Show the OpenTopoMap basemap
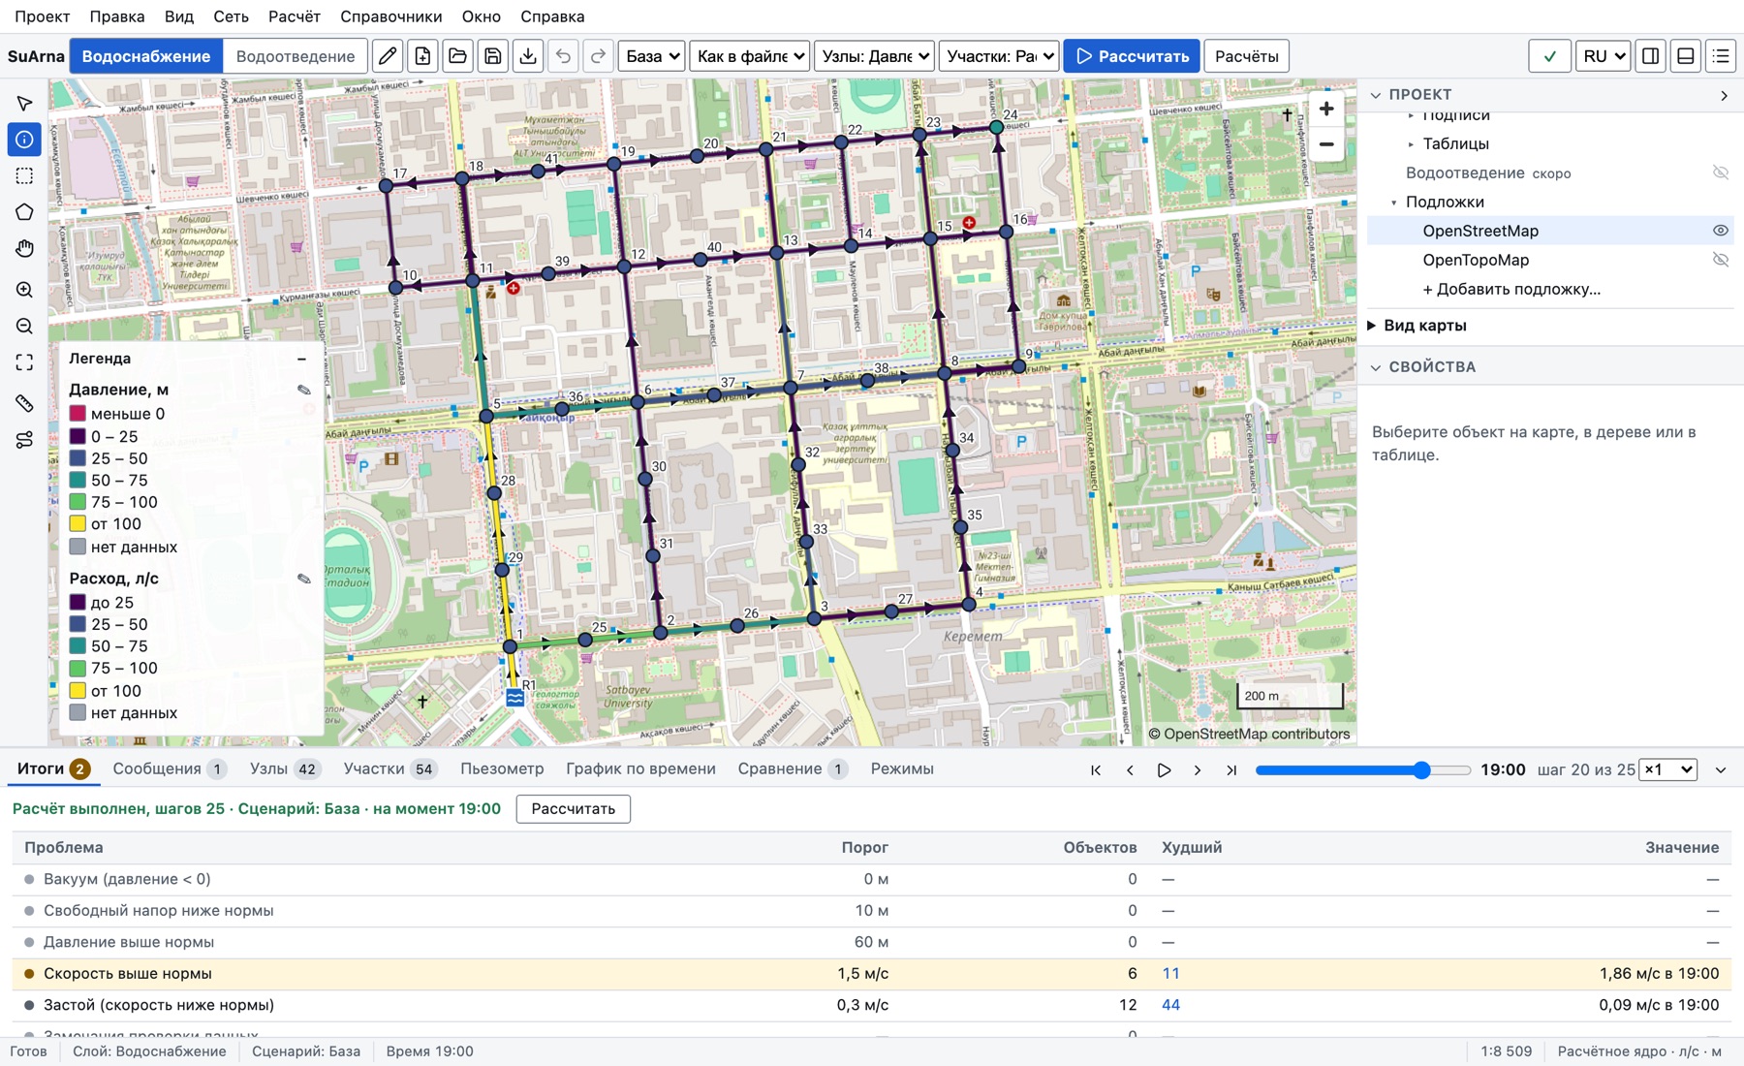The height and width of the screenshot is (1066, 1744). [x=1720, y=260]
